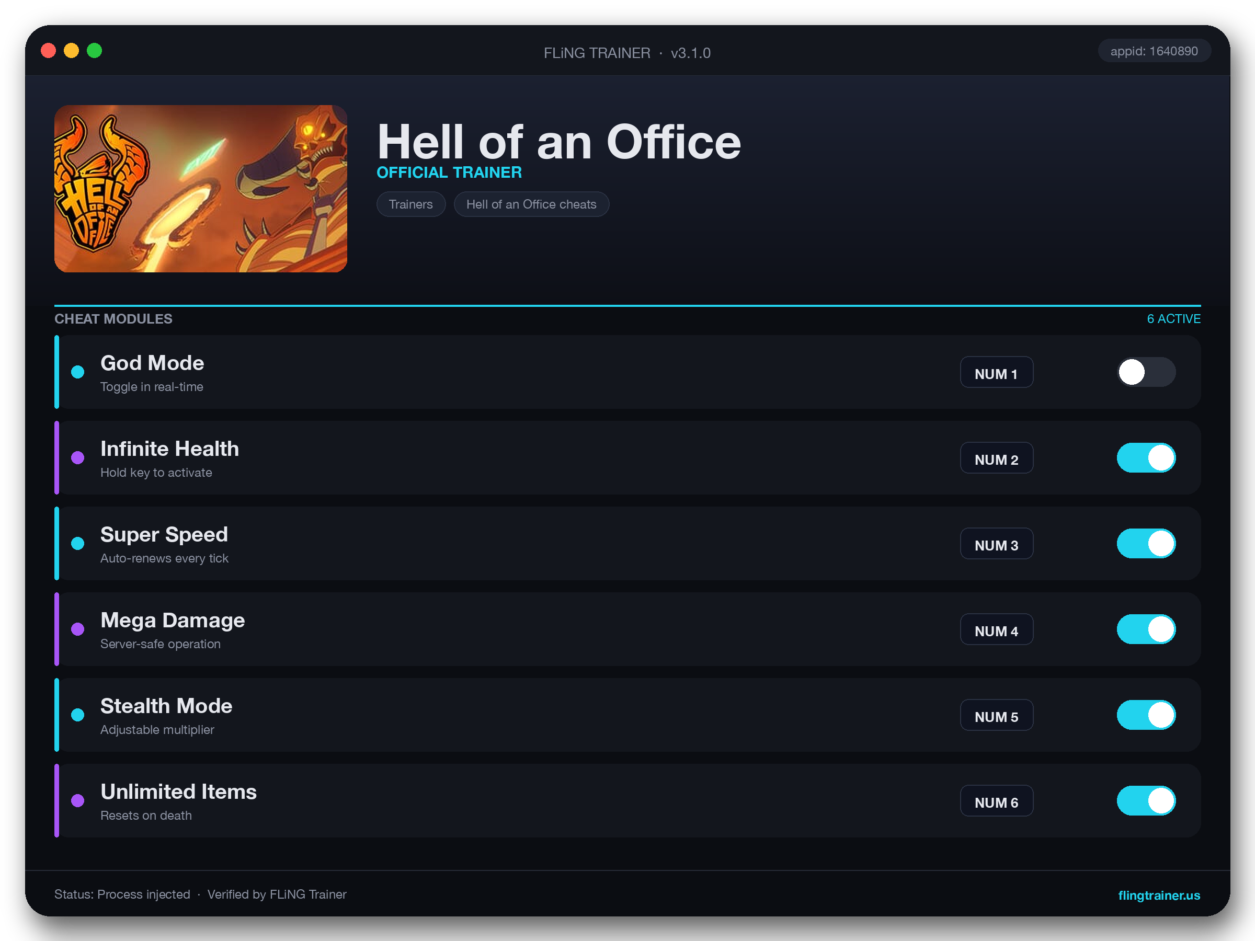Select the NUM 4 hotkey badge
The width and height of the screenshot is (1255, 941).
point(996,629)
